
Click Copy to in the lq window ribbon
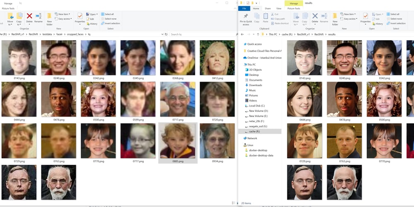pos(19,19)
